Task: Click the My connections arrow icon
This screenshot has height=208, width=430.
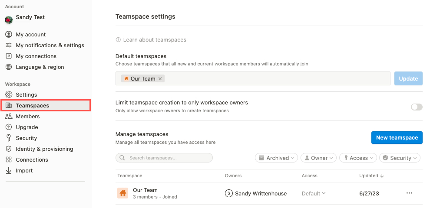Action: tap(9, 56)
